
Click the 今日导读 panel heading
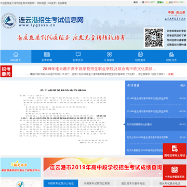coord(133,85)
